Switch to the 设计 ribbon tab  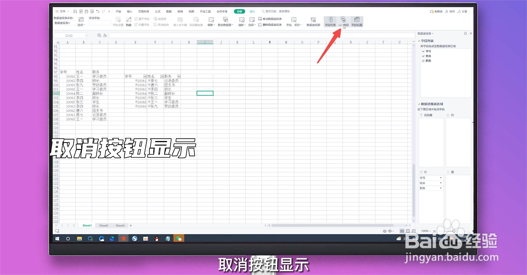click(252, 12)
